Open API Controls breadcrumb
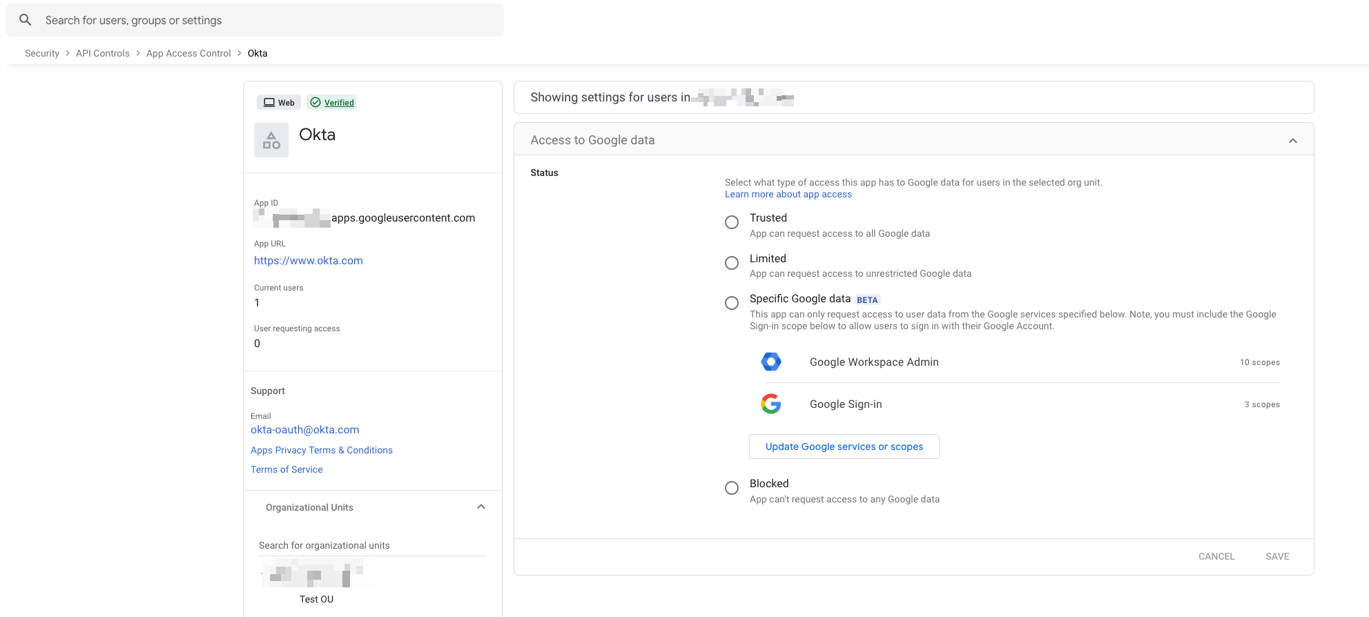The image size is (1369, 617). 103,53
